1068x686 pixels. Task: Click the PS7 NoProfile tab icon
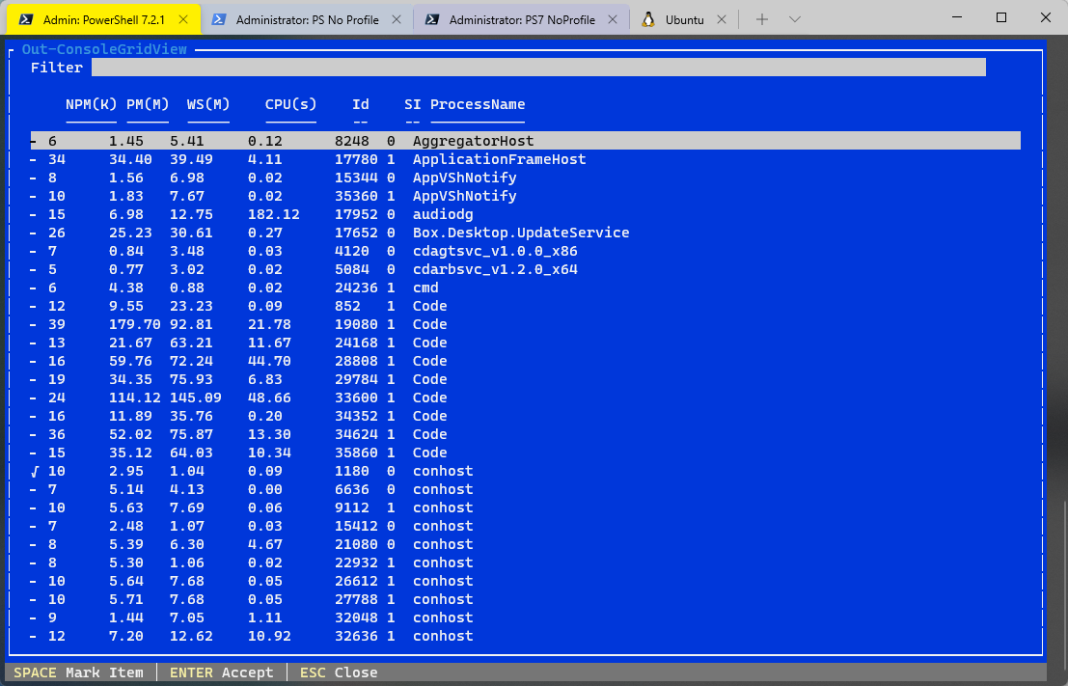[433, 19]
